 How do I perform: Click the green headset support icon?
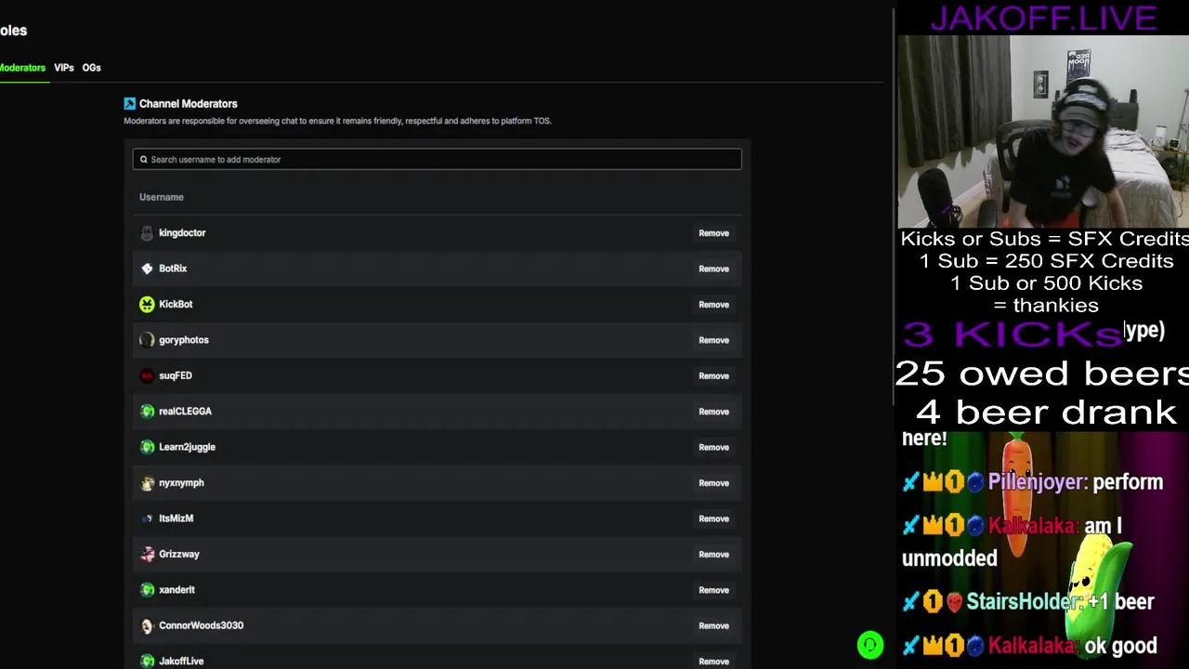point(870,645)
